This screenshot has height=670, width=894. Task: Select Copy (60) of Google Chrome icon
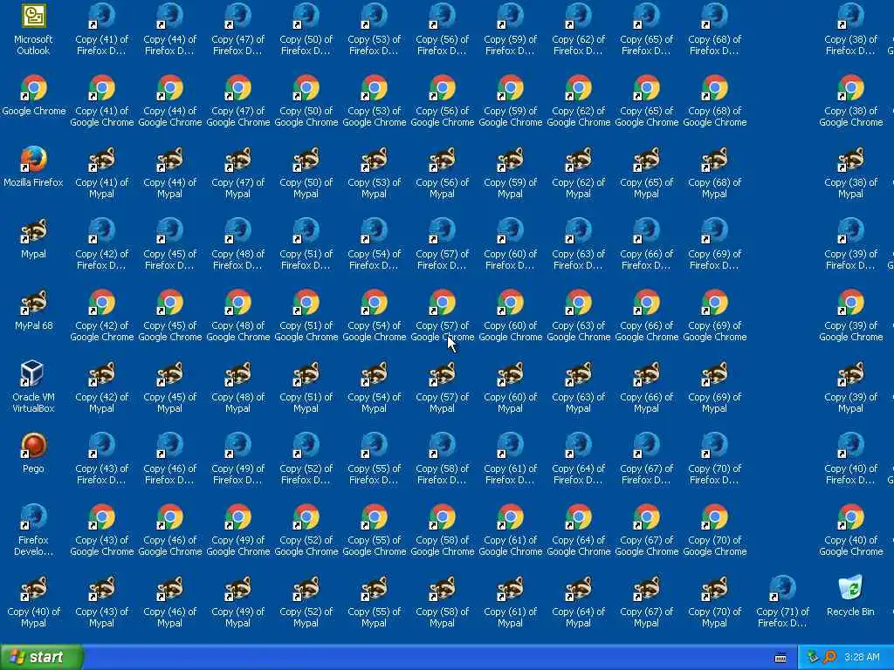(510, 303)
